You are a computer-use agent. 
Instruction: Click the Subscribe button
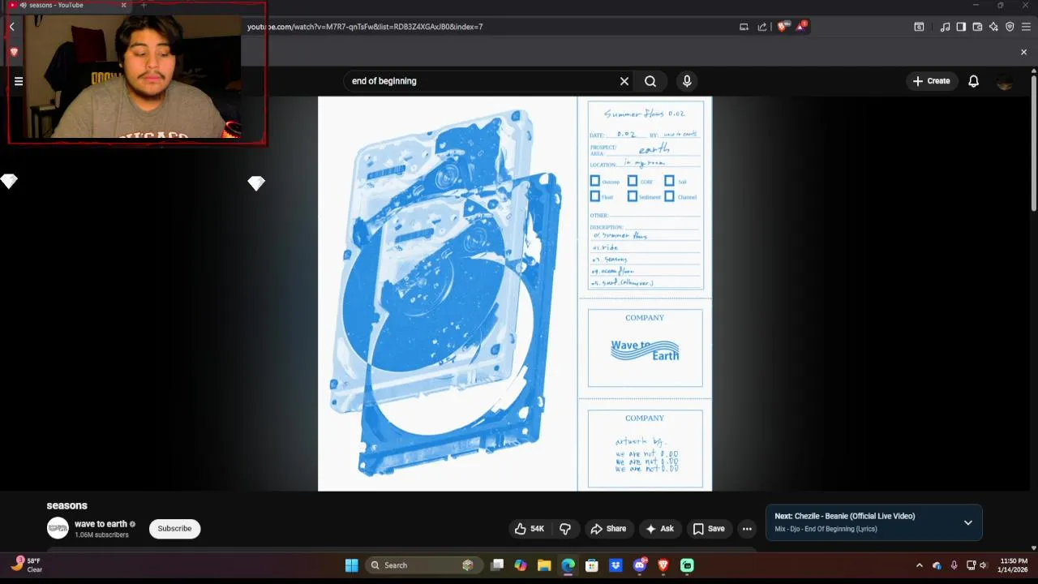point(174,529)
